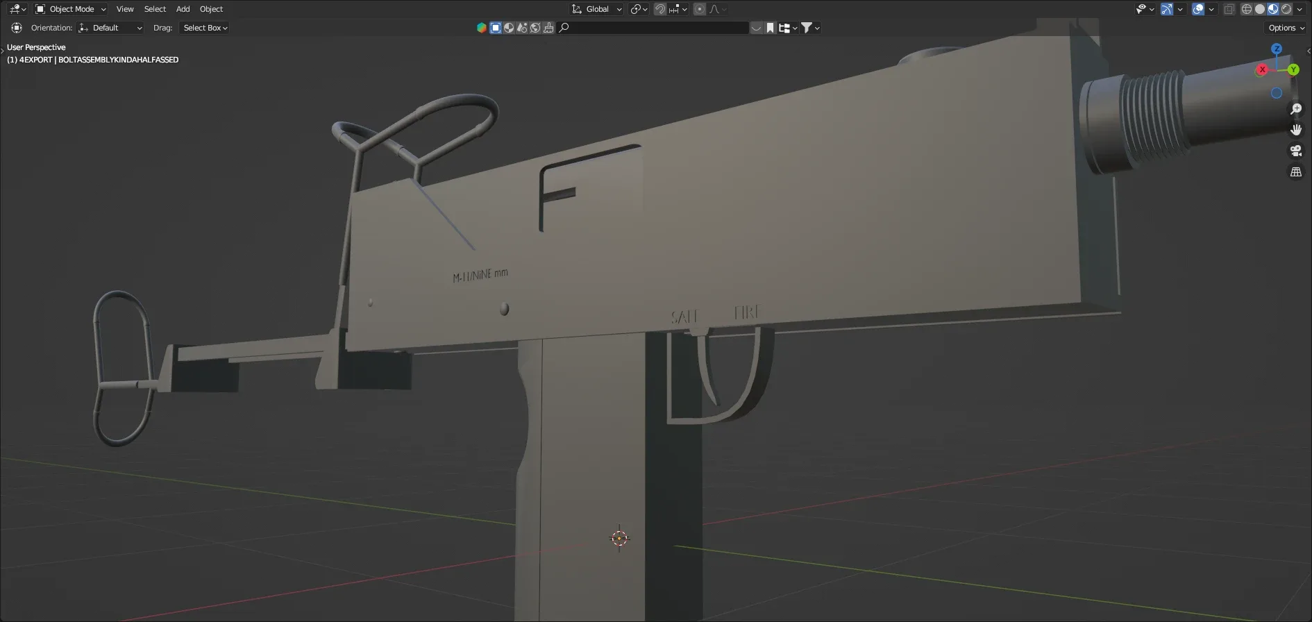Open the transform pivot point dropdown
This screenshot has height=622, width=1312.
(x=639, y=9)
